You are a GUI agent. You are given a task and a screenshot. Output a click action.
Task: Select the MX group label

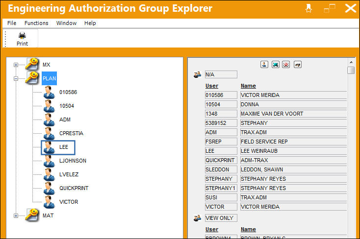pyautogui.click(x=47, y=65)
